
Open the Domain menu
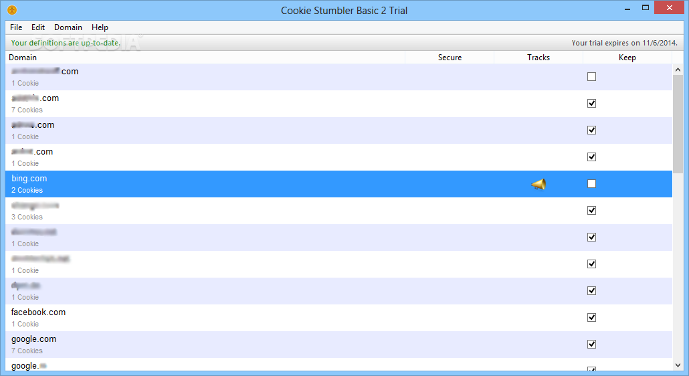point(68,27)
